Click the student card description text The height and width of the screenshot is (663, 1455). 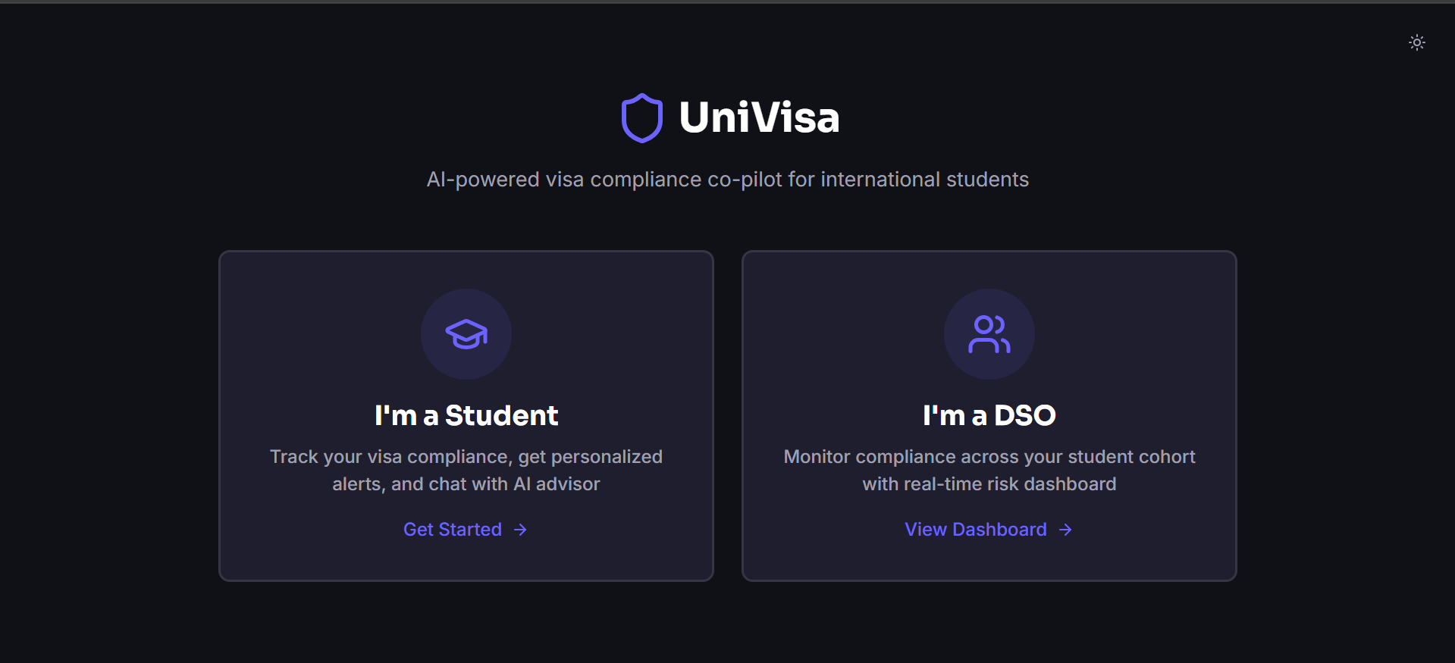tap(466, 471)
